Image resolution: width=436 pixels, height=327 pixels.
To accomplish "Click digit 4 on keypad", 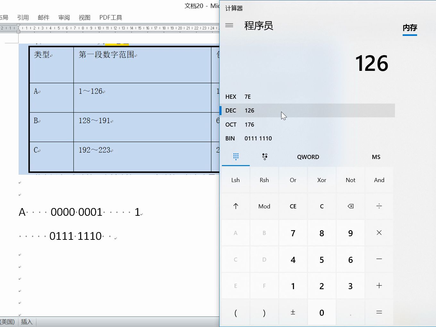I will click(x=293, y=260).
